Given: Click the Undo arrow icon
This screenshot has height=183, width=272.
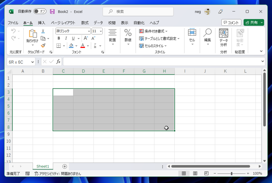Looking at the screenshot, I should click(x=13, y=31).
